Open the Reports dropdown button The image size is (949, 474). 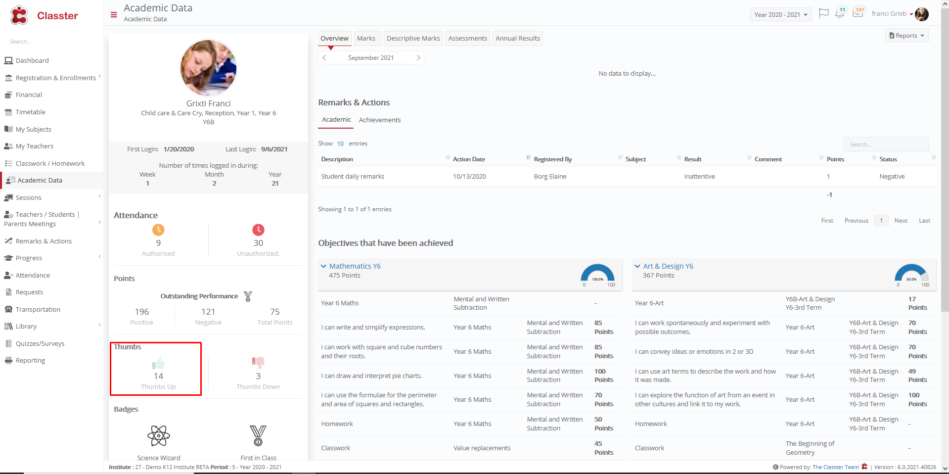pos(906,36)
